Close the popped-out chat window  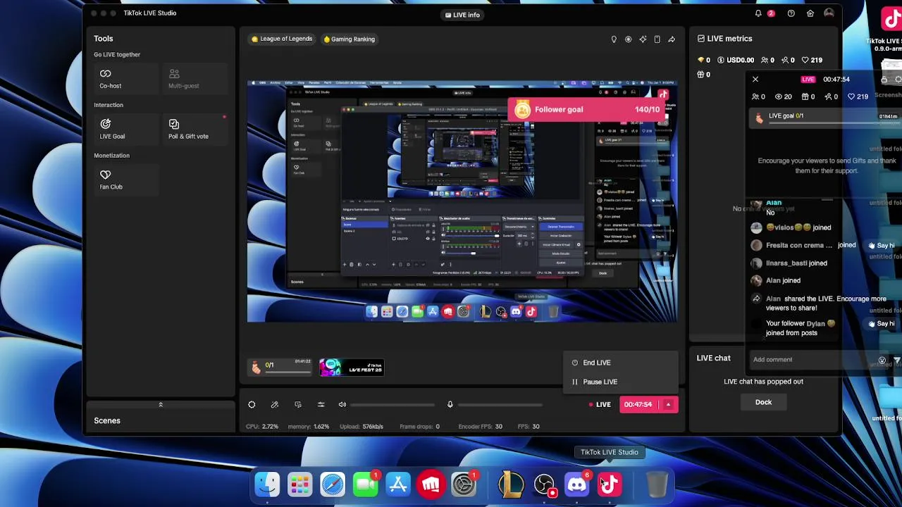pos(755,80)
